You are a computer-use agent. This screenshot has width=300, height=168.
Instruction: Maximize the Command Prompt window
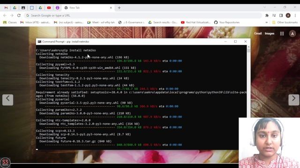(235, 42)
